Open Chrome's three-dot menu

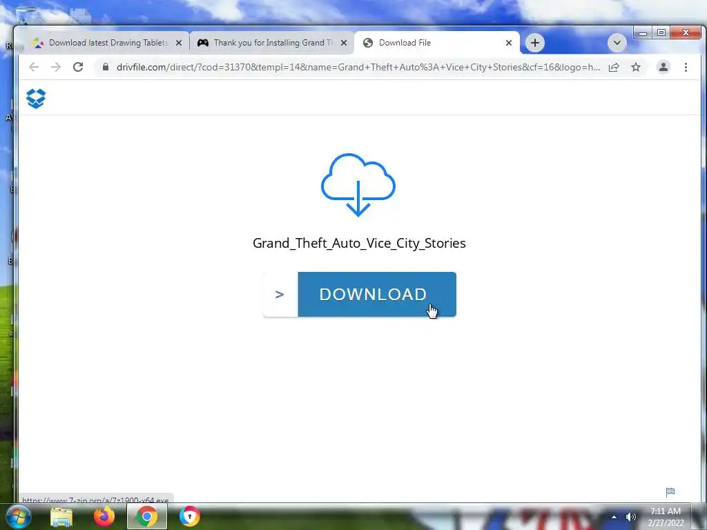tap(686, 67)
